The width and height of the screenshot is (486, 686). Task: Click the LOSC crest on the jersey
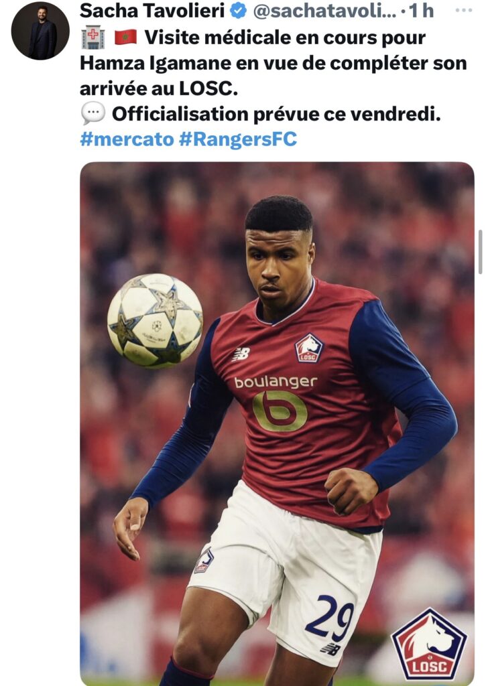point(308,348)
